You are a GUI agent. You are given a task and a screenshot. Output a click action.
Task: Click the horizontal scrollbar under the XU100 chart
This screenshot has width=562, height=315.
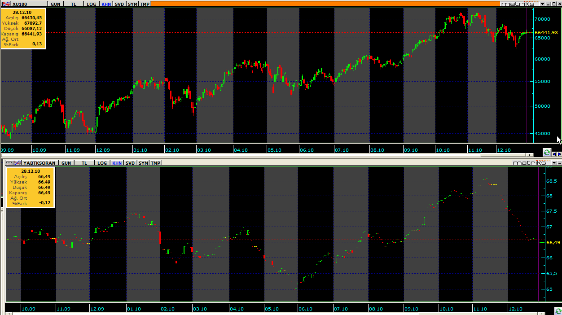tap(269, 155)
